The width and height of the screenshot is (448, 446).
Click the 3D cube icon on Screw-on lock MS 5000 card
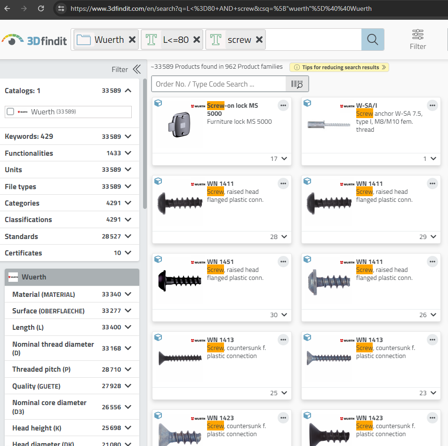click(158, 103)
